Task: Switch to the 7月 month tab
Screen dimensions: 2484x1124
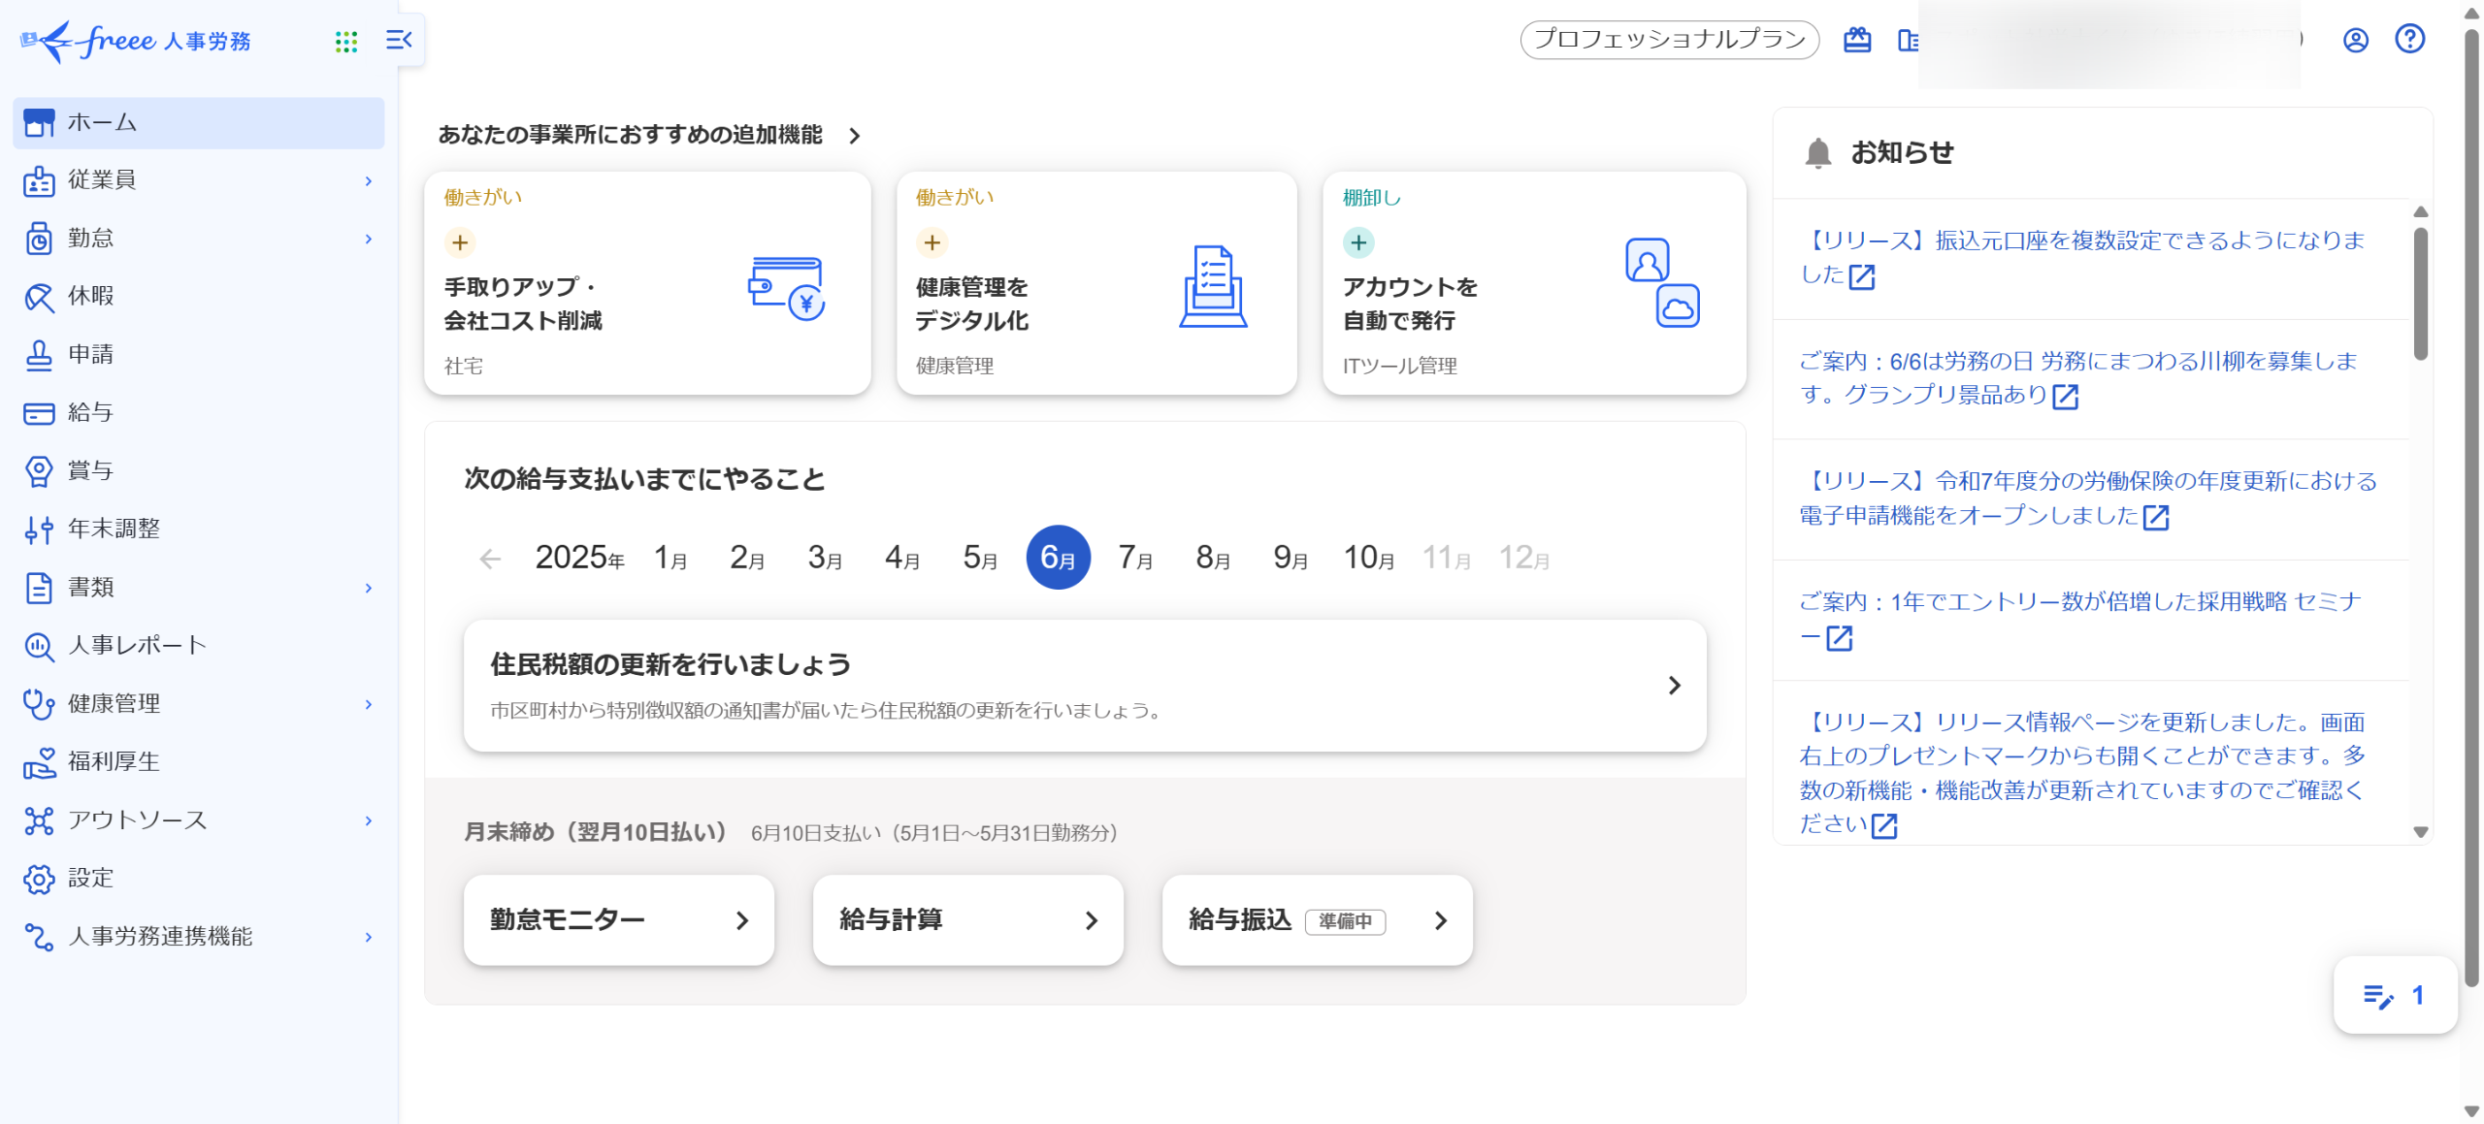Action: pos(1134,558)
